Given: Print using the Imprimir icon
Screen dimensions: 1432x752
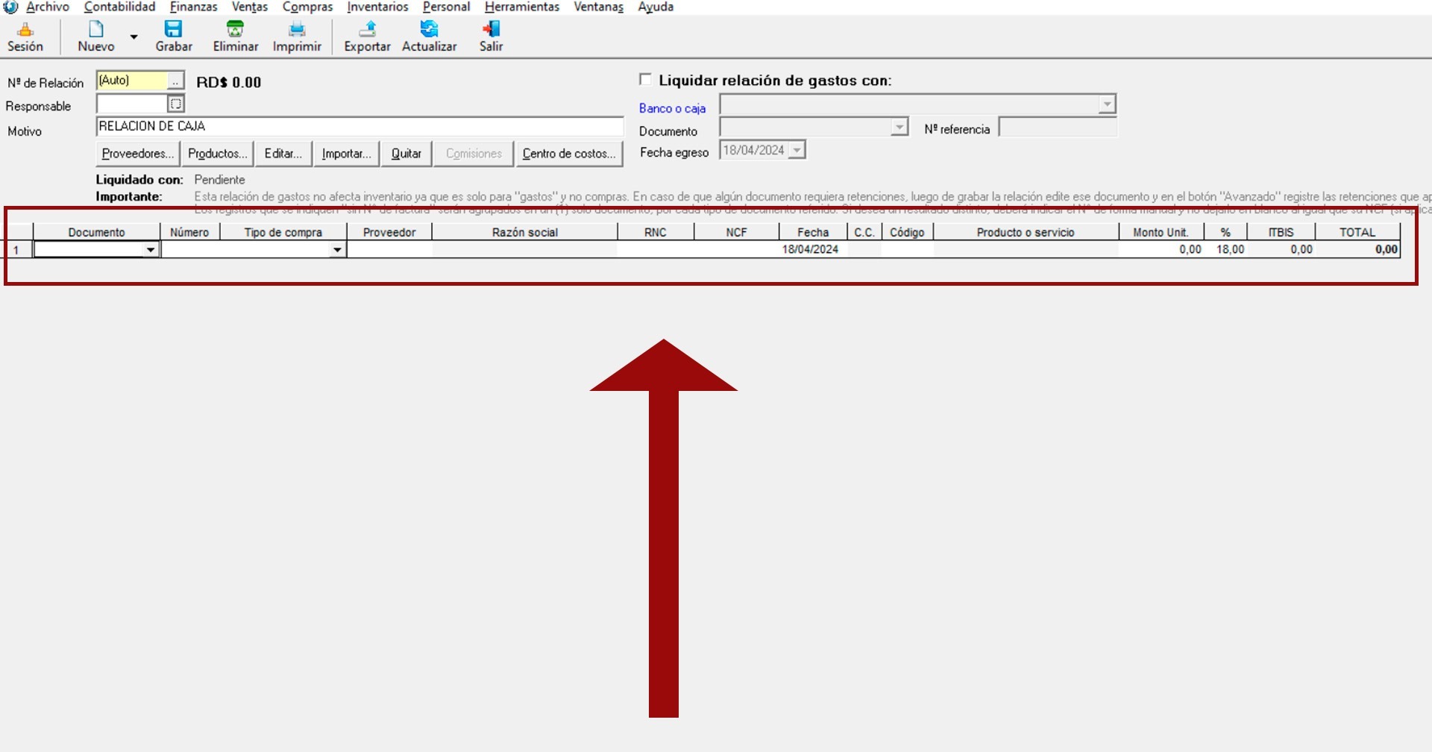Looking at the screenshot, I should click(297, 30).
